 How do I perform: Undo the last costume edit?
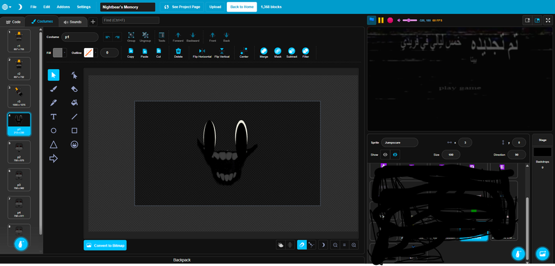107,37
